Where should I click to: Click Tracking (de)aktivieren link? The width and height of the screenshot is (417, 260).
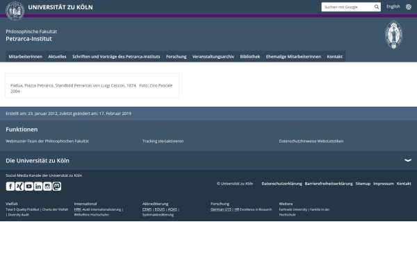pos(163,141)
